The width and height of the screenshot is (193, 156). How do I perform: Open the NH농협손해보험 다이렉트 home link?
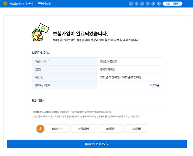point(21,4)
